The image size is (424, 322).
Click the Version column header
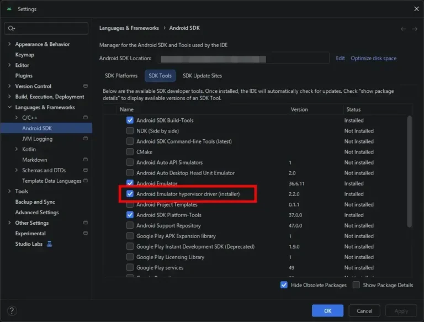point(299,109)
